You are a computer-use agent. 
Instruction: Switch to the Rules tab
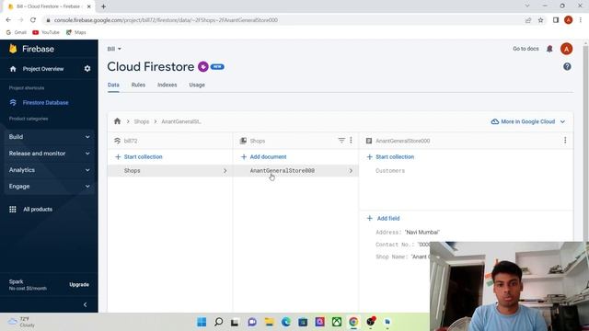(138, 86)
